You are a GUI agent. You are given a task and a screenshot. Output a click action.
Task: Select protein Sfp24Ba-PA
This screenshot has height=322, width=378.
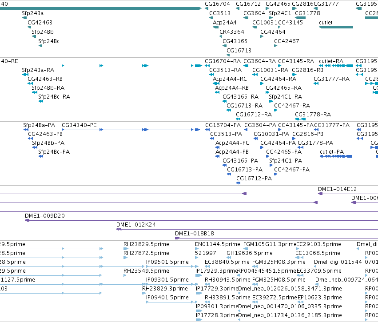click(x=39, y=125)
